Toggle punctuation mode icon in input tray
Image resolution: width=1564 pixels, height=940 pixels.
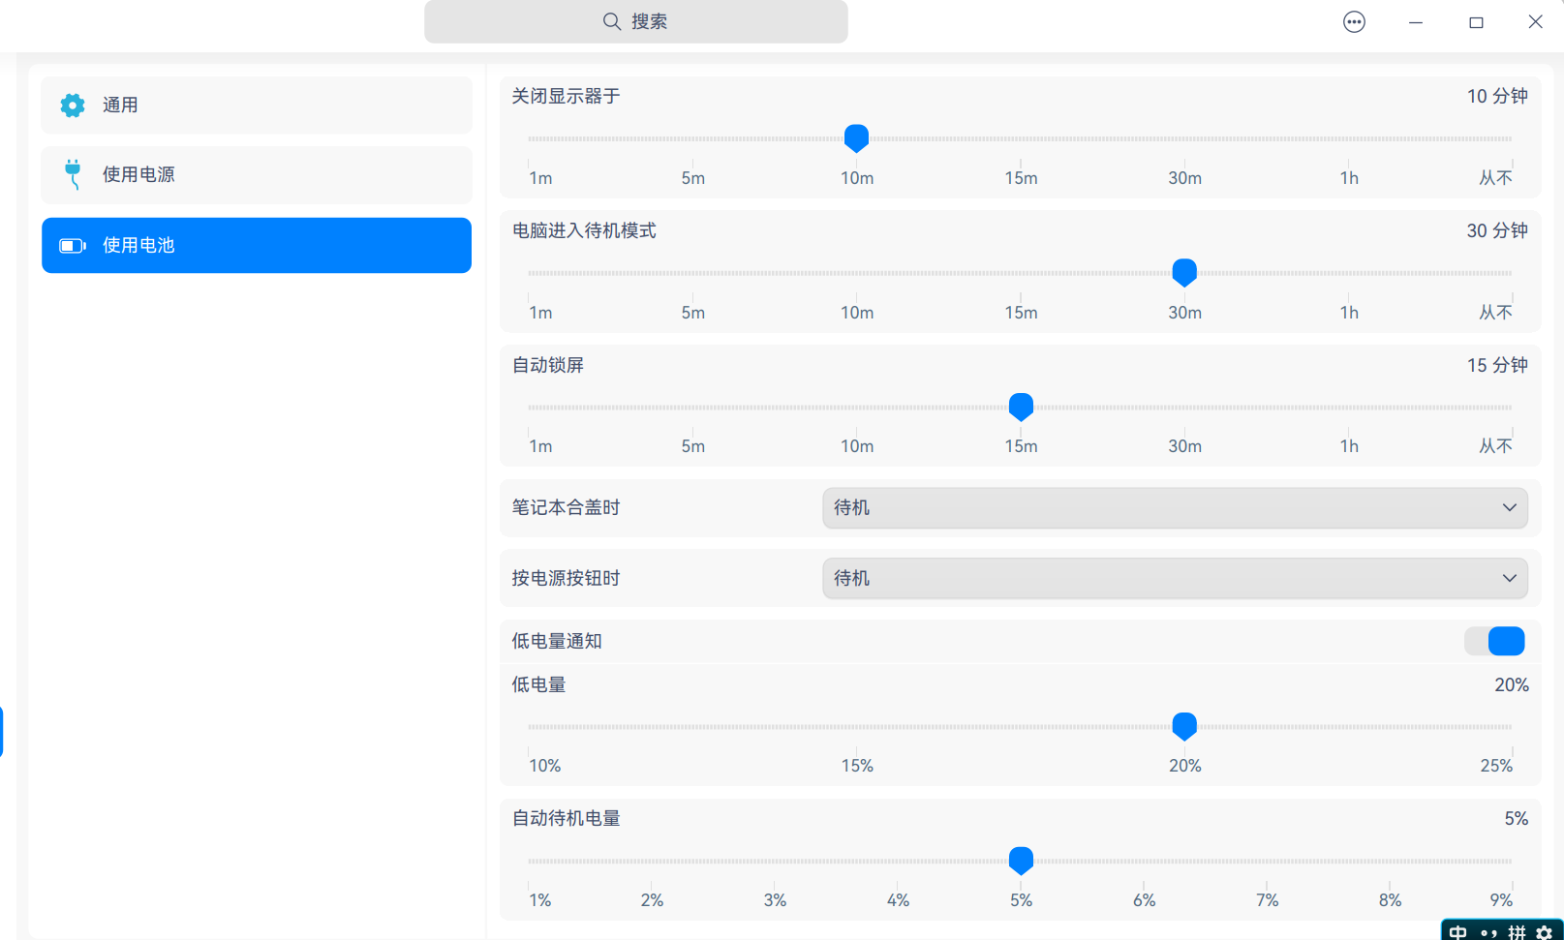point(1489,933)
